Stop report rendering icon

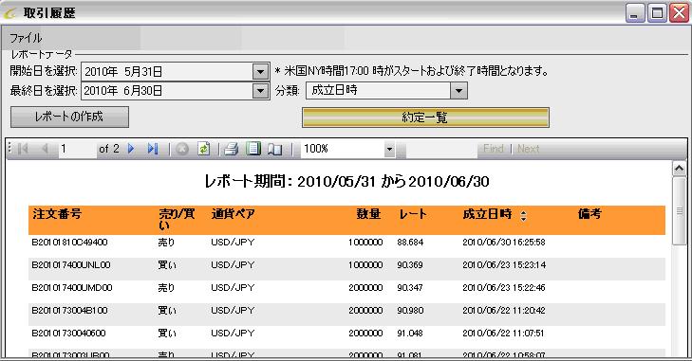pyautogui.click(x=182, y=149)
